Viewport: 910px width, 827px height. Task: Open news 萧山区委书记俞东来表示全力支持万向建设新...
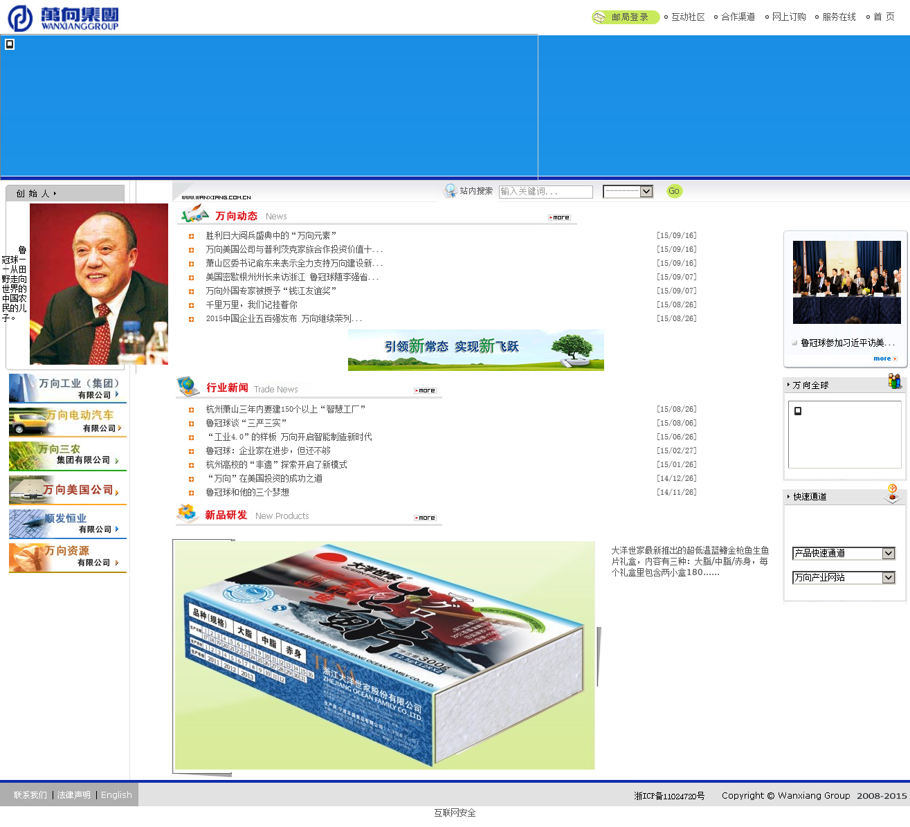tap(294, 264)
